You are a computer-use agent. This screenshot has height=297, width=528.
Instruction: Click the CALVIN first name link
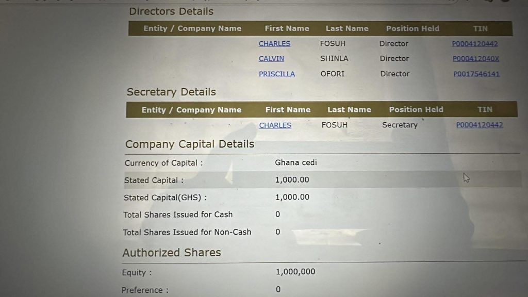(271, 59)
